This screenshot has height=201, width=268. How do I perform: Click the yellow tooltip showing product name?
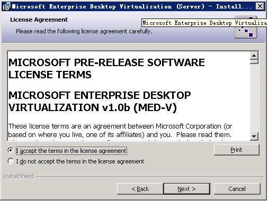click(x=204, y=23)
